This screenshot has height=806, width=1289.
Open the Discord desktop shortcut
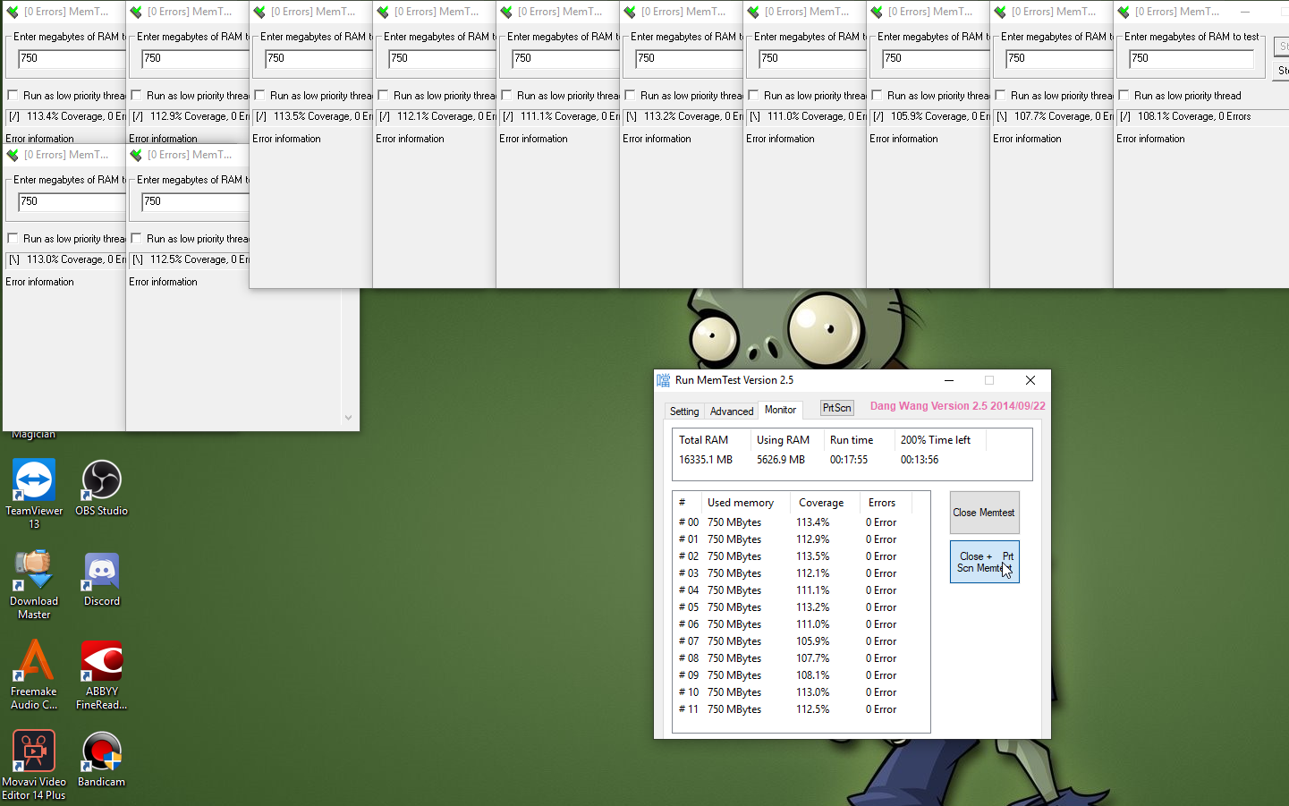(101, 578)
